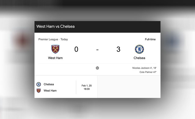Open the West Ham entry in the upcoming fixture

tap(50, 91)
